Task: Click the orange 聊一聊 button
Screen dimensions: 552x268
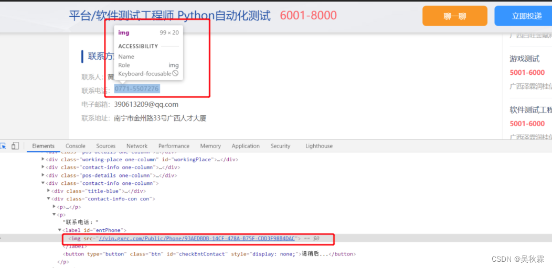Action: pos(455,16)
